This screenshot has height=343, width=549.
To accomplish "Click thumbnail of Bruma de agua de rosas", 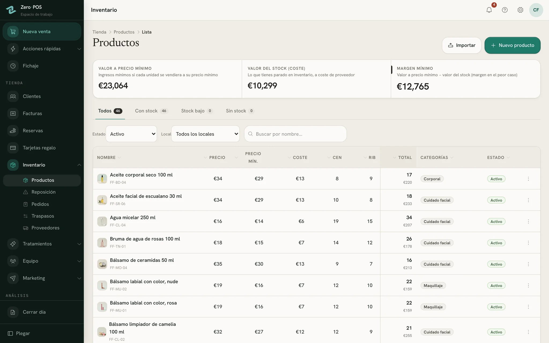I will tap(102, 243).
